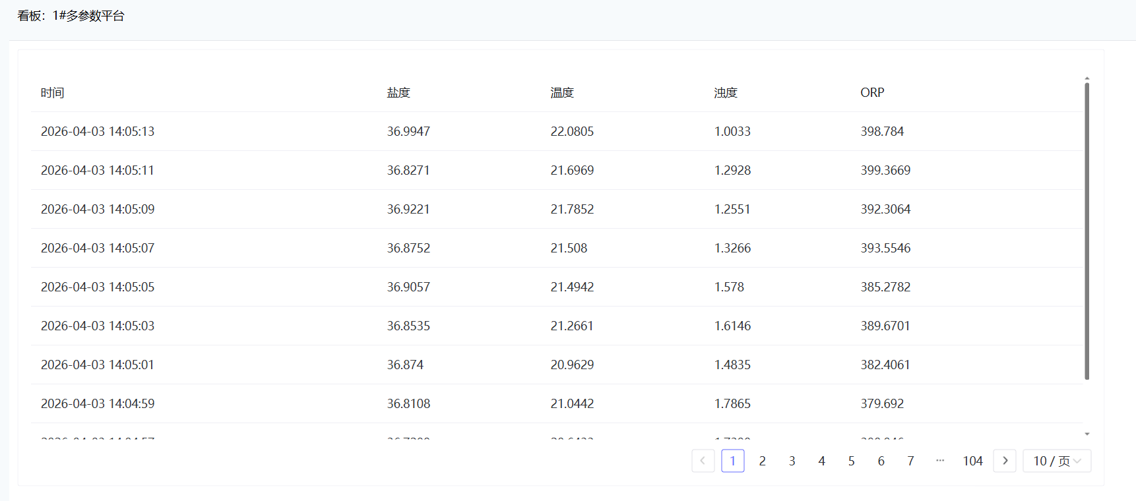Click temperature value 21.2661
1136x501 pixels.
[x=572, y=326]
